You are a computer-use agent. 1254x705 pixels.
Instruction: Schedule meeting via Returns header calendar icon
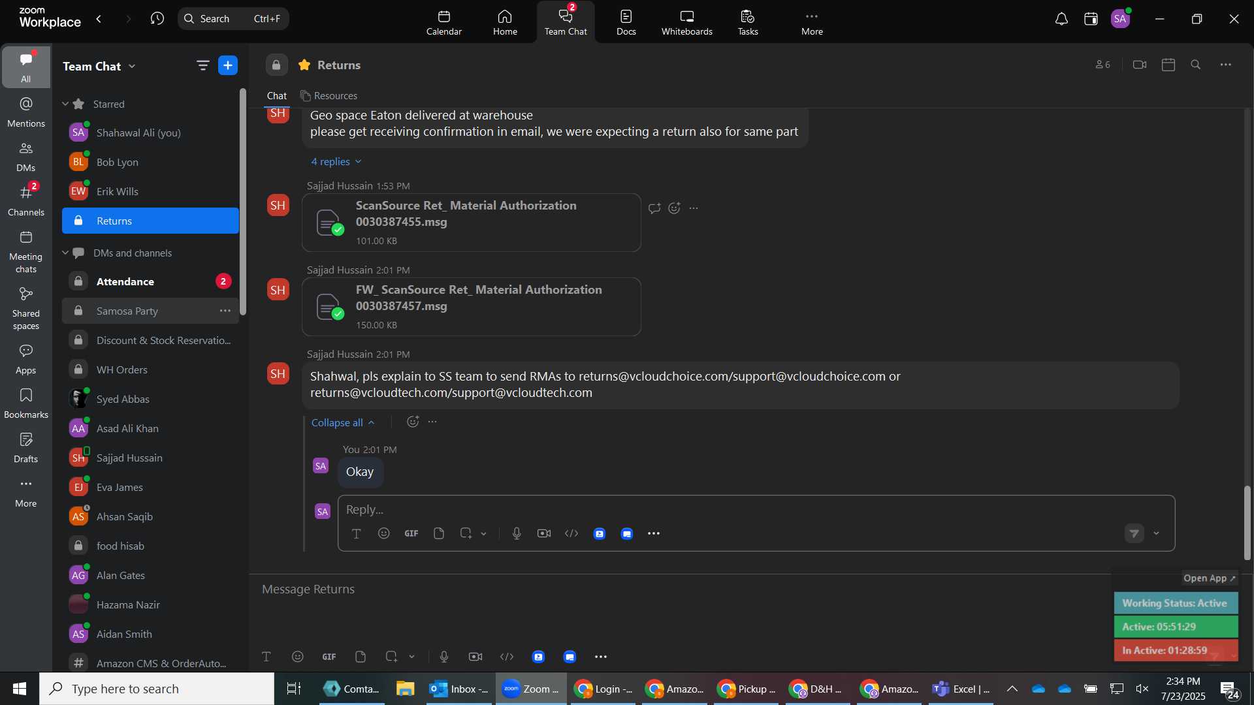[1168, 65]
